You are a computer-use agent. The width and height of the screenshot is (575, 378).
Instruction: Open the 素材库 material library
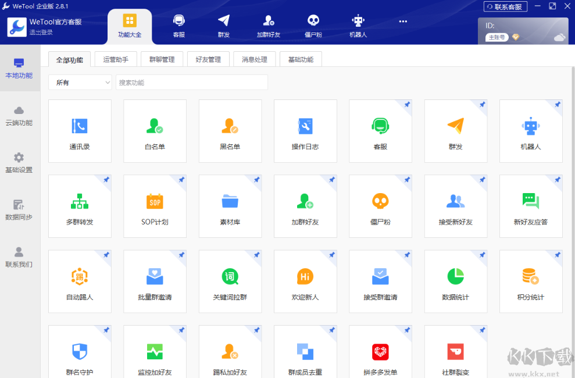click(x=230, y=206)
